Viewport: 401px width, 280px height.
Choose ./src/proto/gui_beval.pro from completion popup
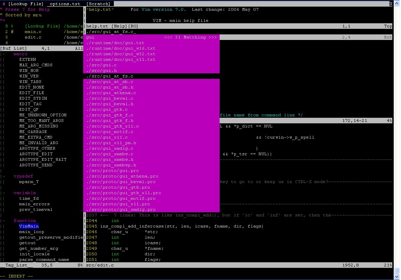click(151, 182)
